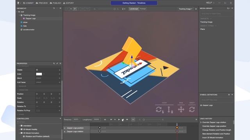Open the Tracking Image dropdown
250x140 pixels.
[186, 9]
